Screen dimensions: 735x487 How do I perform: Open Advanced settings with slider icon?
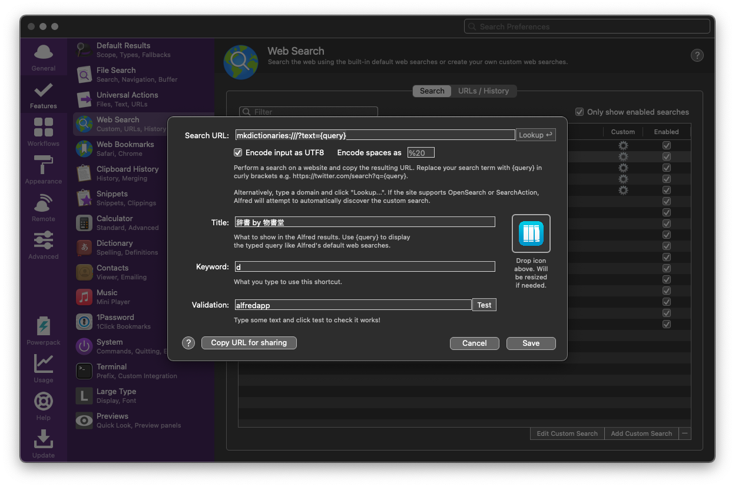(44, 246)
